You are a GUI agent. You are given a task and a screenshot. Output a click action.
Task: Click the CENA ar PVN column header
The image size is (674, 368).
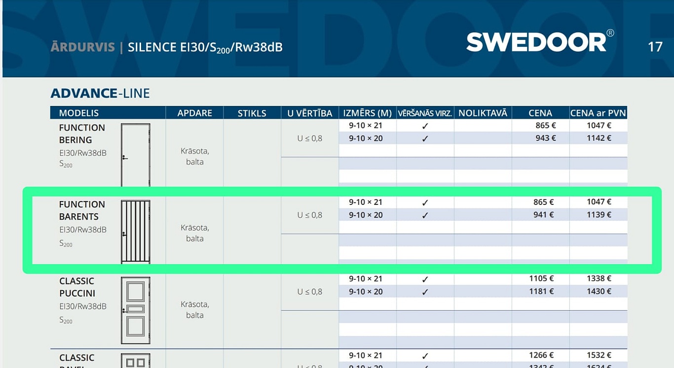click(x=598, y=113)
